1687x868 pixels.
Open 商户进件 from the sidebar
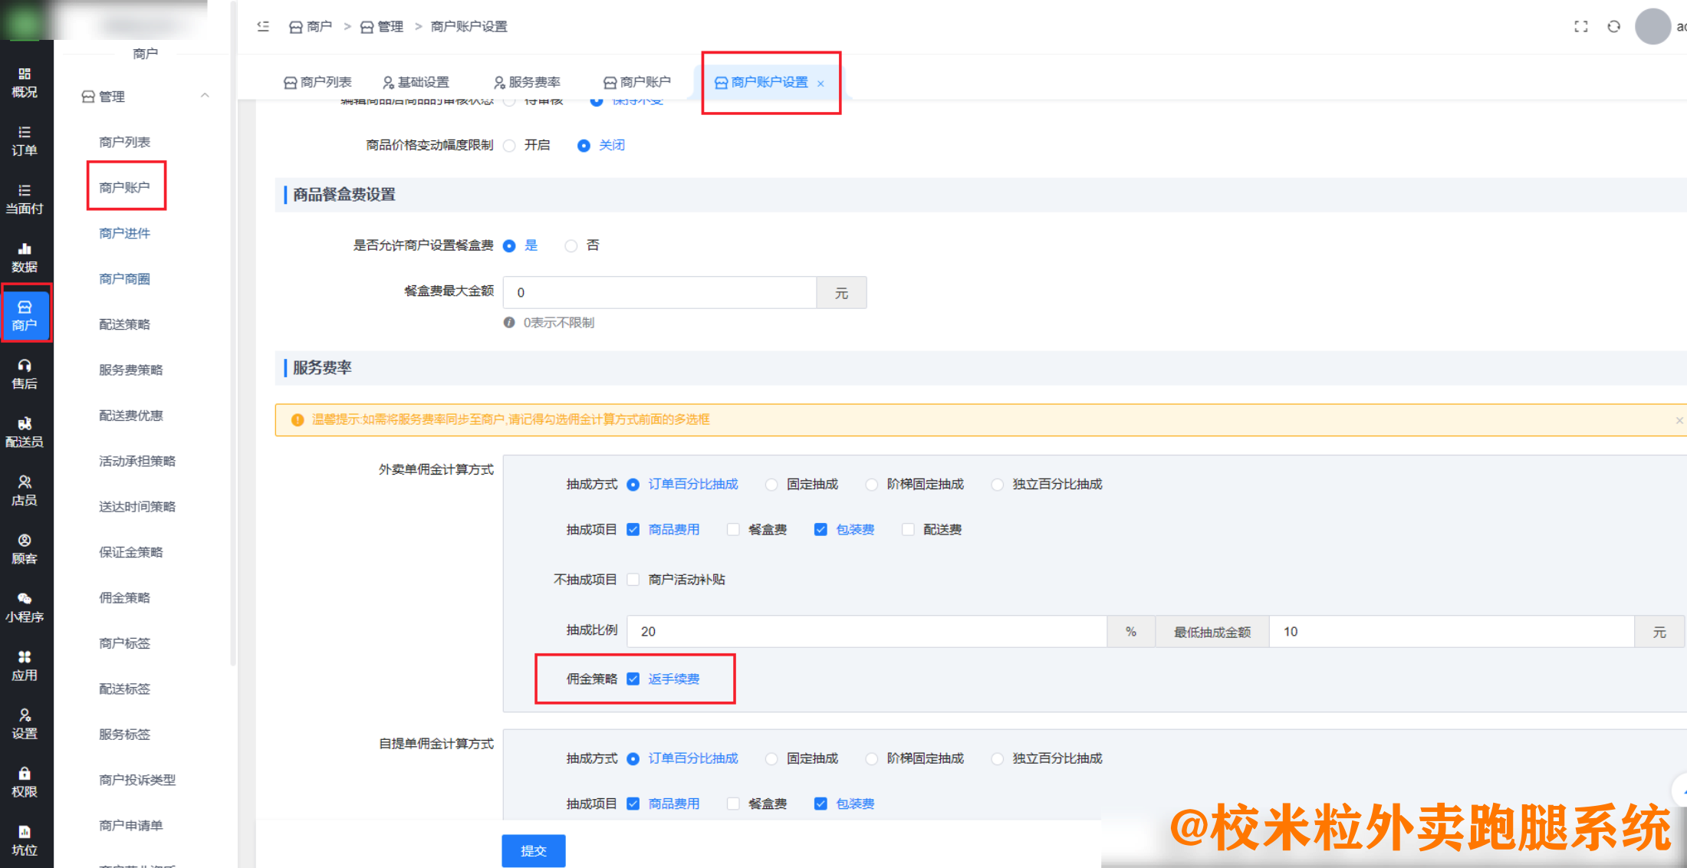125,232
